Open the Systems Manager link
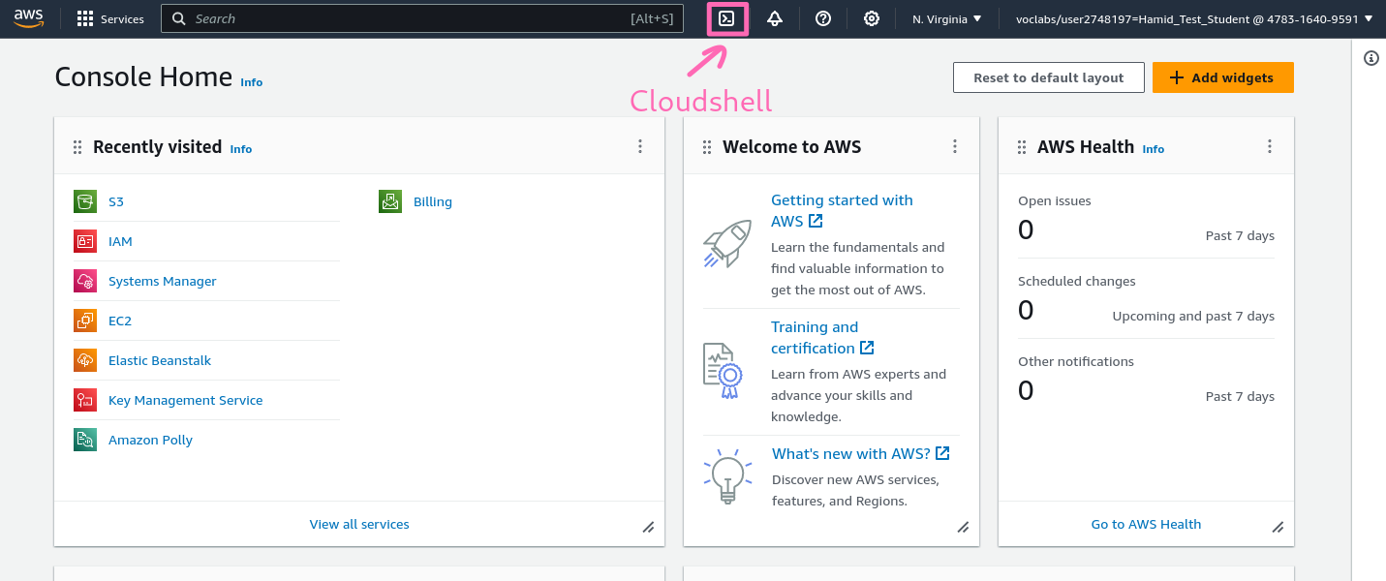Screen dimensions: 1386x581 (x=163, y=281)
